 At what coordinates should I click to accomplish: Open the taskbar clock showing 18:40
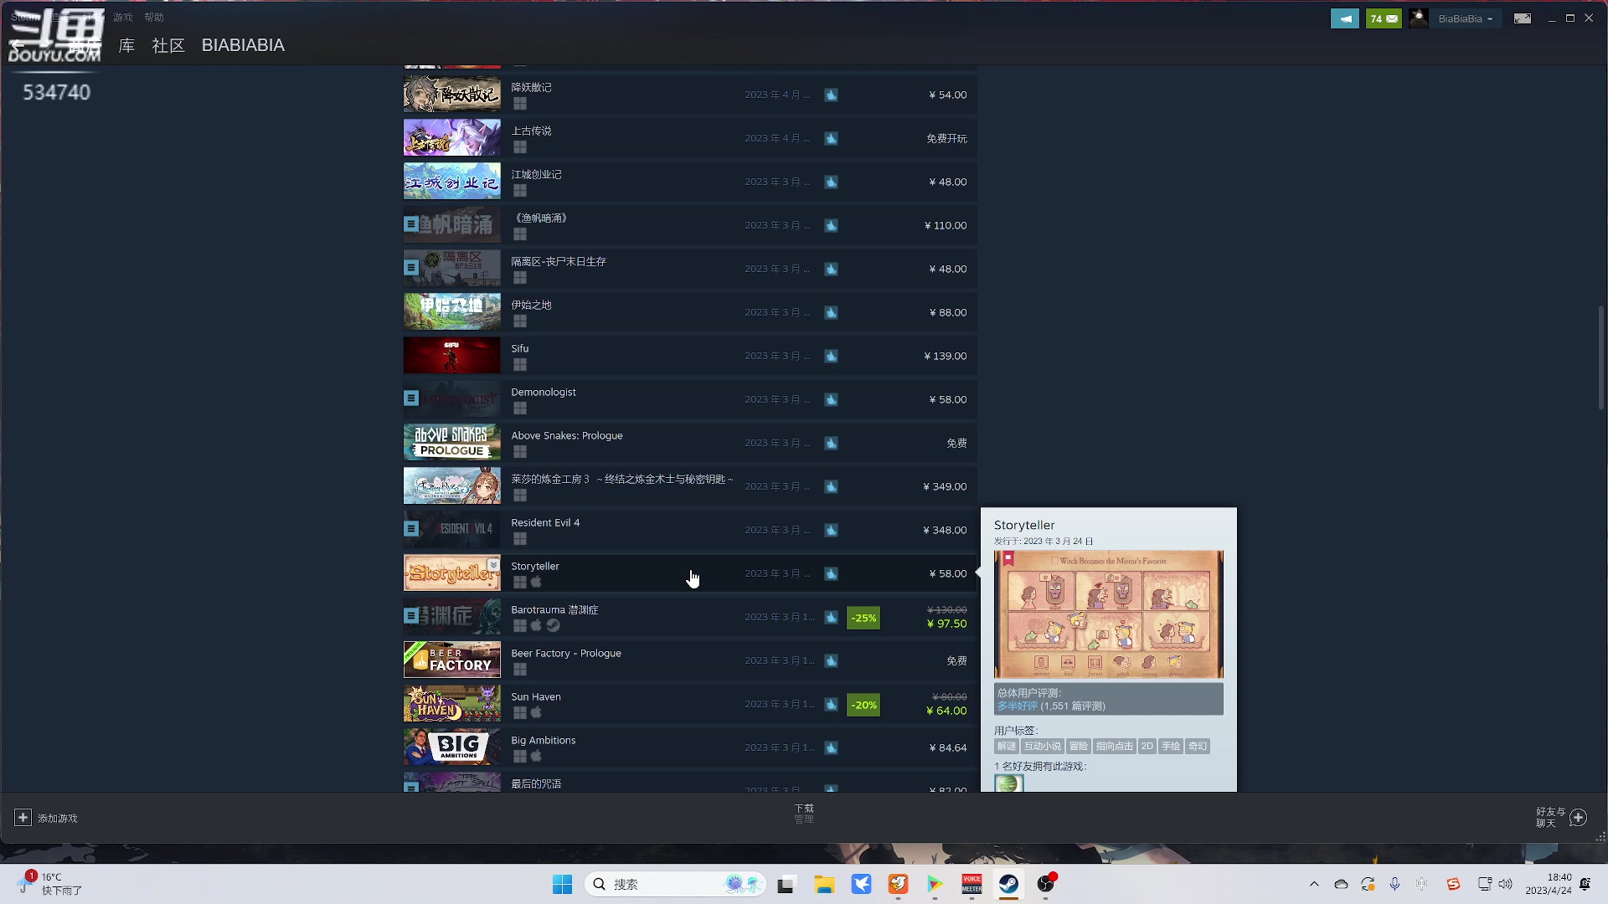click(x=1549, y=884)
